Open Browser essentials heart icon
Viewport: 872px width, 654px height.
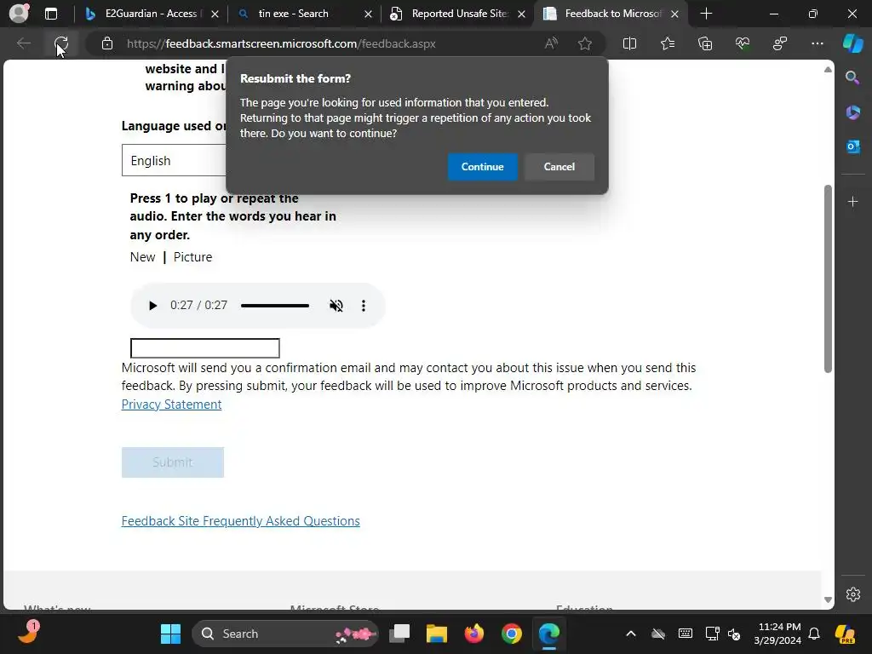coord(743,43)
